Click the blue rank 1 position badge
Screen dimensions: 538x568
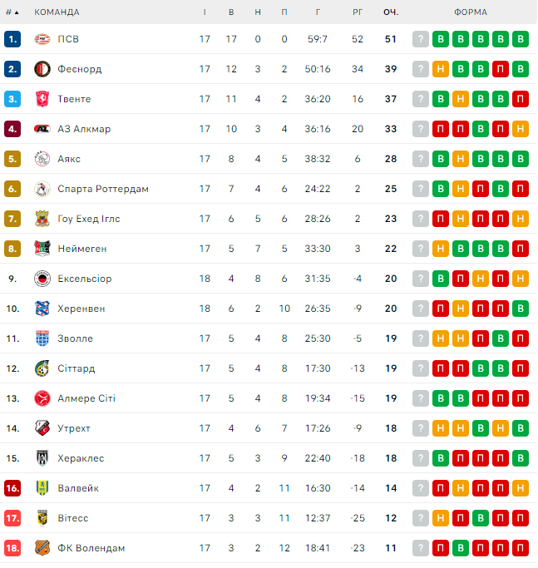[12, 39]
